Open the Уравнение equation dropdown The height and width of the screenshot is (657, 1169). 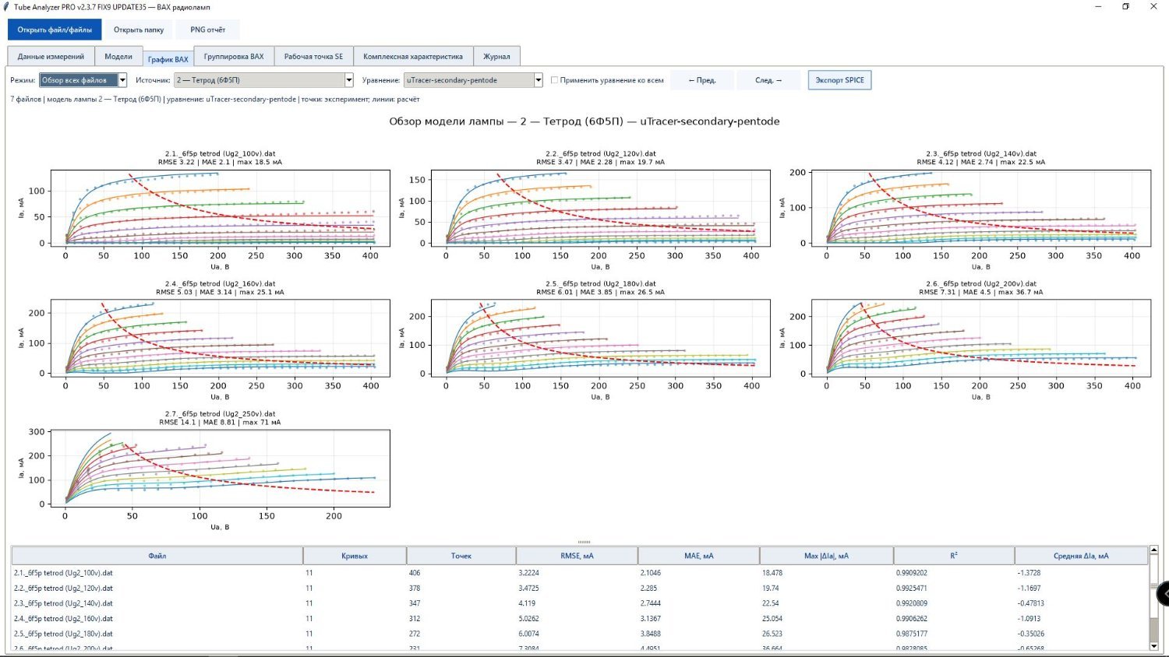pyautogui.click(x=473, y=80)
